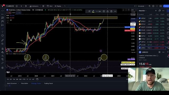Image resolution: width=169 pixels, height=95 pixels.
Task: Open the W weekly interval selector
Action: point(21,6)
